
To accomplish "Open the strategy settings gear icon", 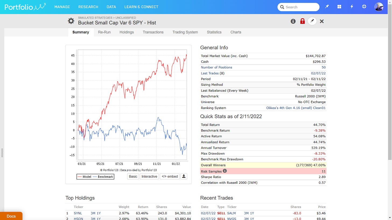I will click(71, 21).
